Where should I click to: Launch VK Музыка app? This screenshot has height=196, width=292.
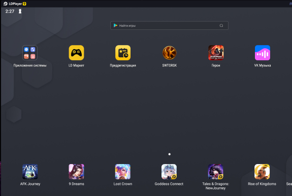coord(263,53)
